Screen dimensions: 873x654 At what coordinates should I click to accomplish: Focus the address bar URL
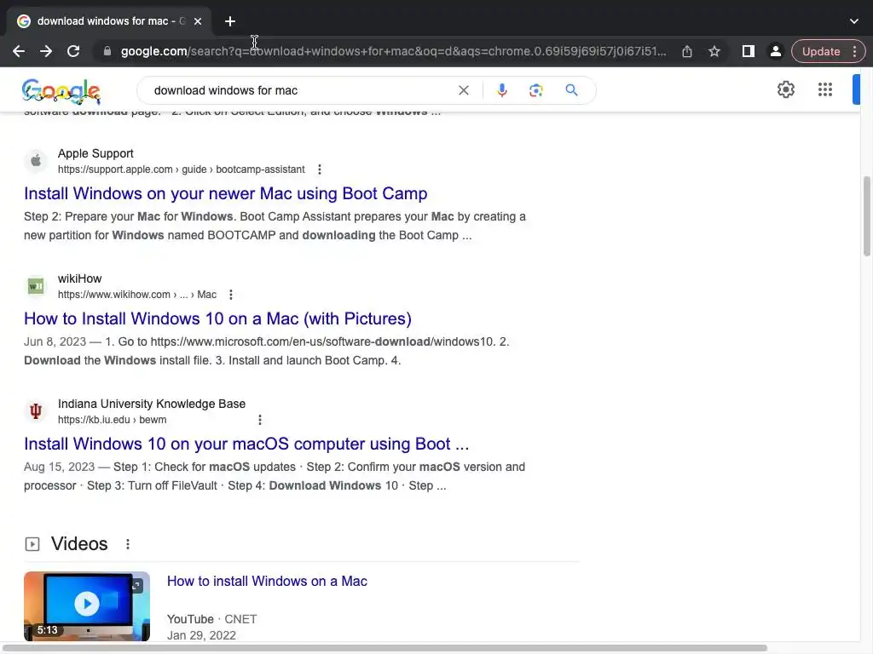(393, 51)
